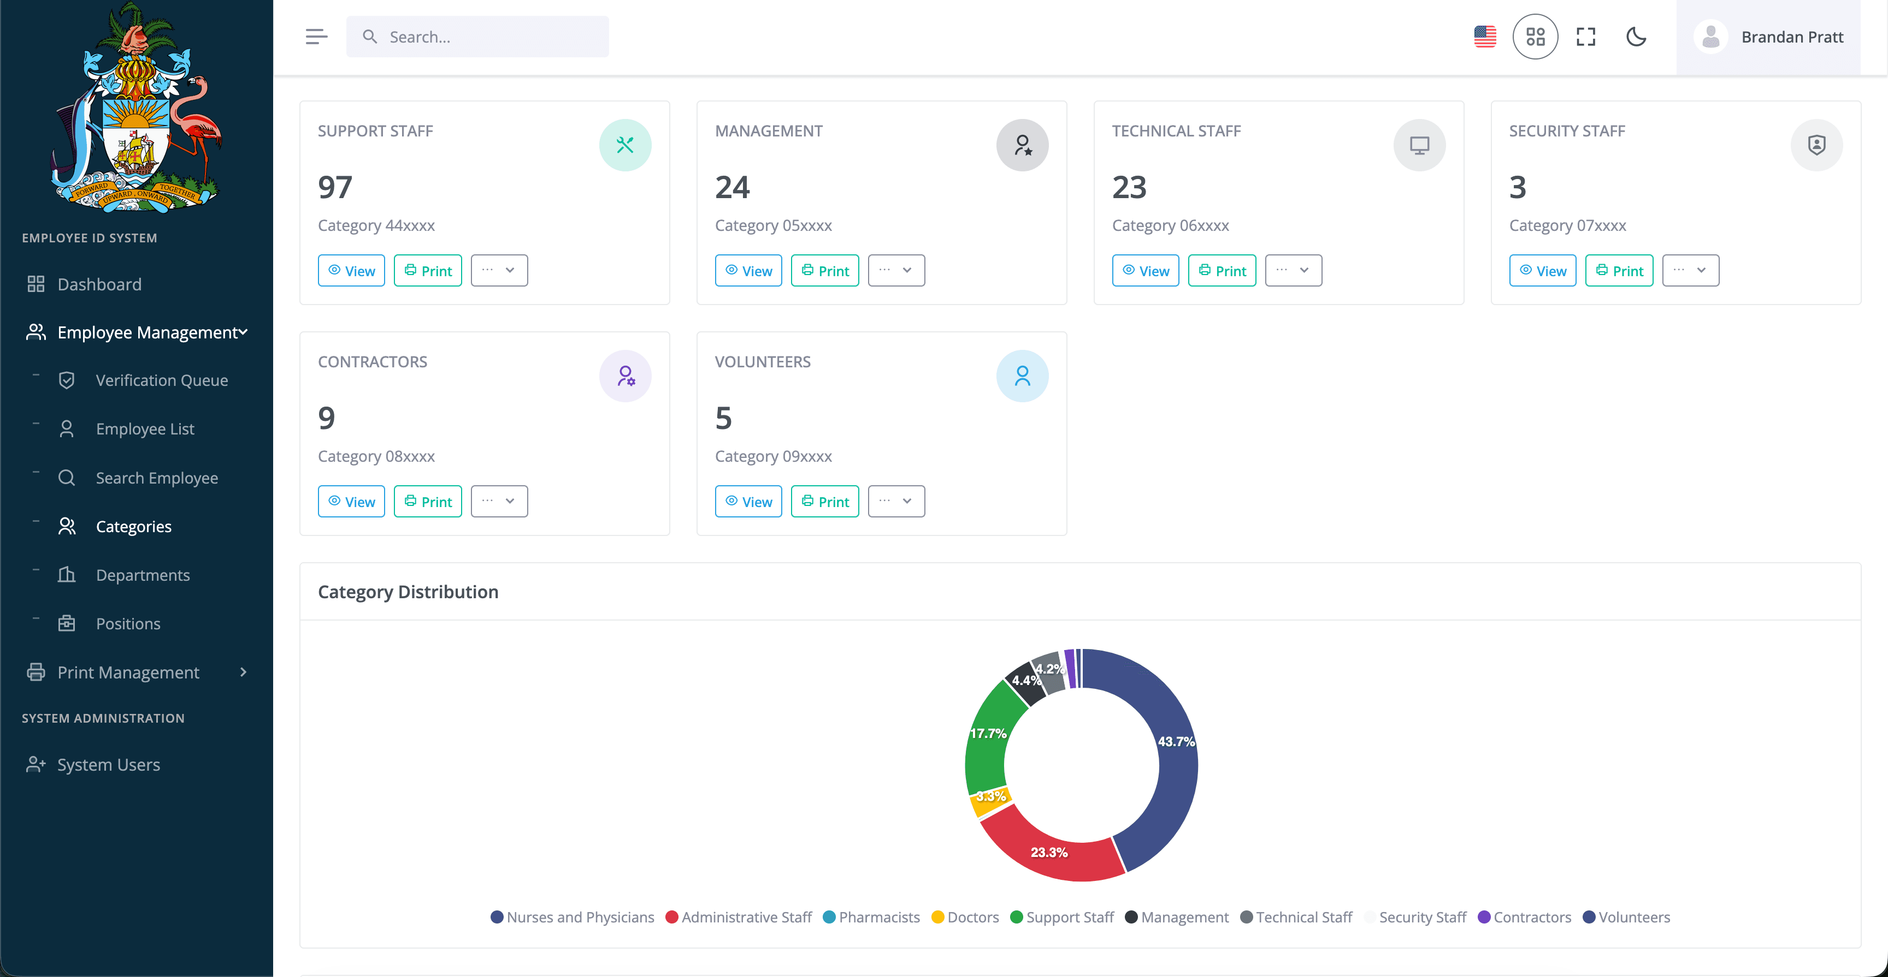The height and width of the screenshot is (977, 1888).
Task: Select the Verification Queue shield icon
Action: point(67,380)
